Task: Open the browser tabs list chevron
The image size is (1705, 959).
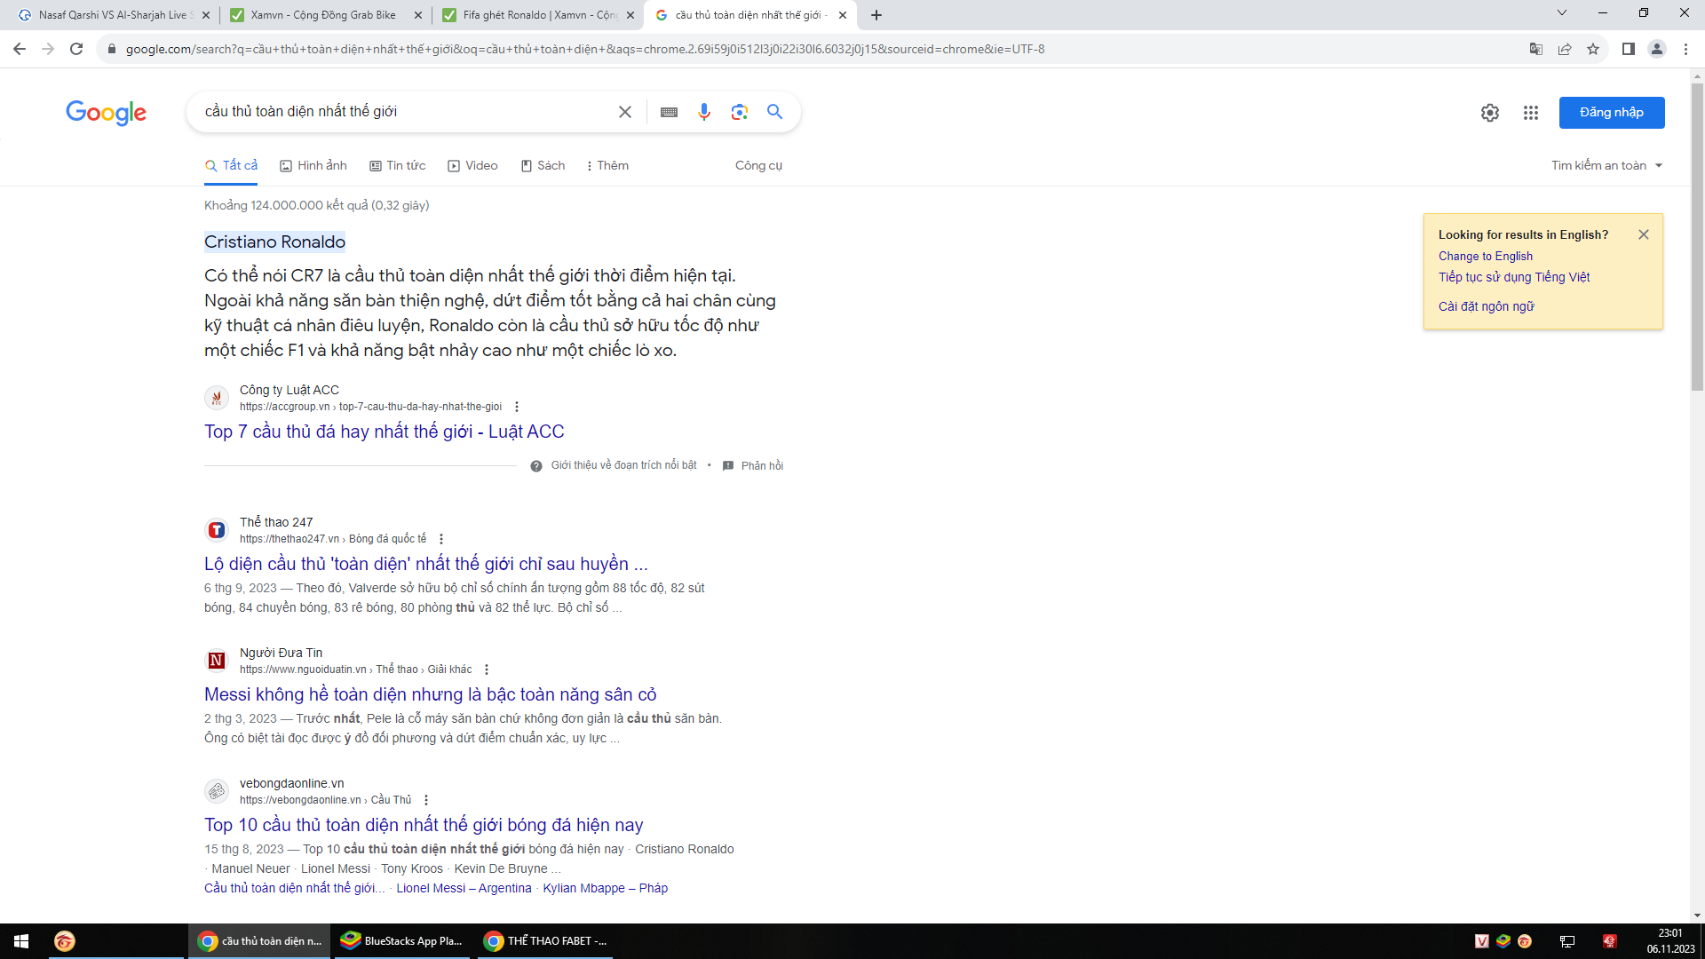Action: (1561, 13)
